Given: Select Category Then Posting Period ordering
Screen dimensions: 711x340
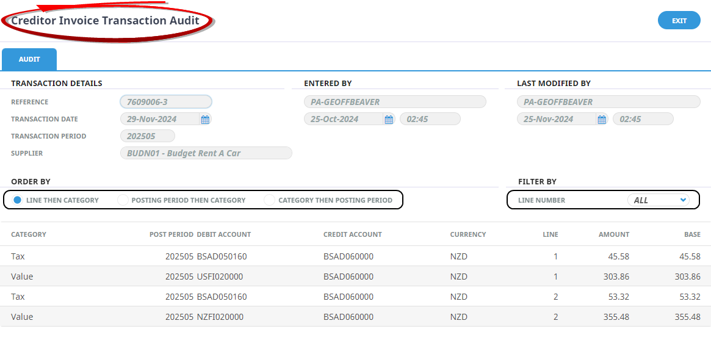Looking at the screenshot, I should pyautogui.click(x=270, y=200).
